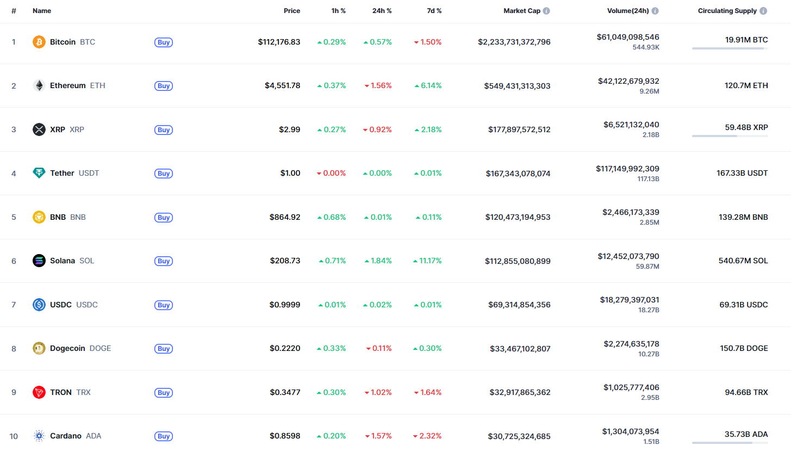Click TRON market cap $32,917,865,362
The image size is (791, 457).
[x=519, y=392]
